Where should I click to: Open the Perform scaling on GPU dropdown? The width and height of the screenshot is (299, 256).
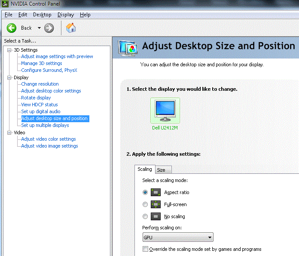[178, 237]
